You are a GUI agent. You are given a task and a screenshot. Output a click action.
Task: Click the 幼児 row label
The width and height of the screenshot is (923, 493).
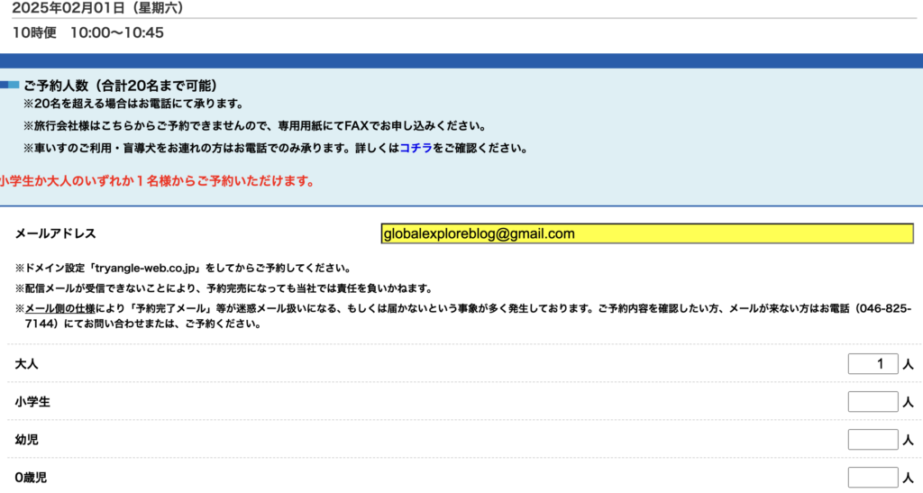[27, 440]
